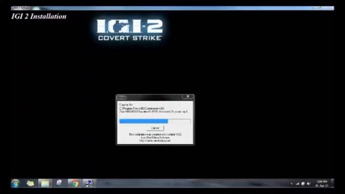This screenshot has height=194, width=345.
Task: Click the blue installation progress bar
Action: click(x=155, y=121)
